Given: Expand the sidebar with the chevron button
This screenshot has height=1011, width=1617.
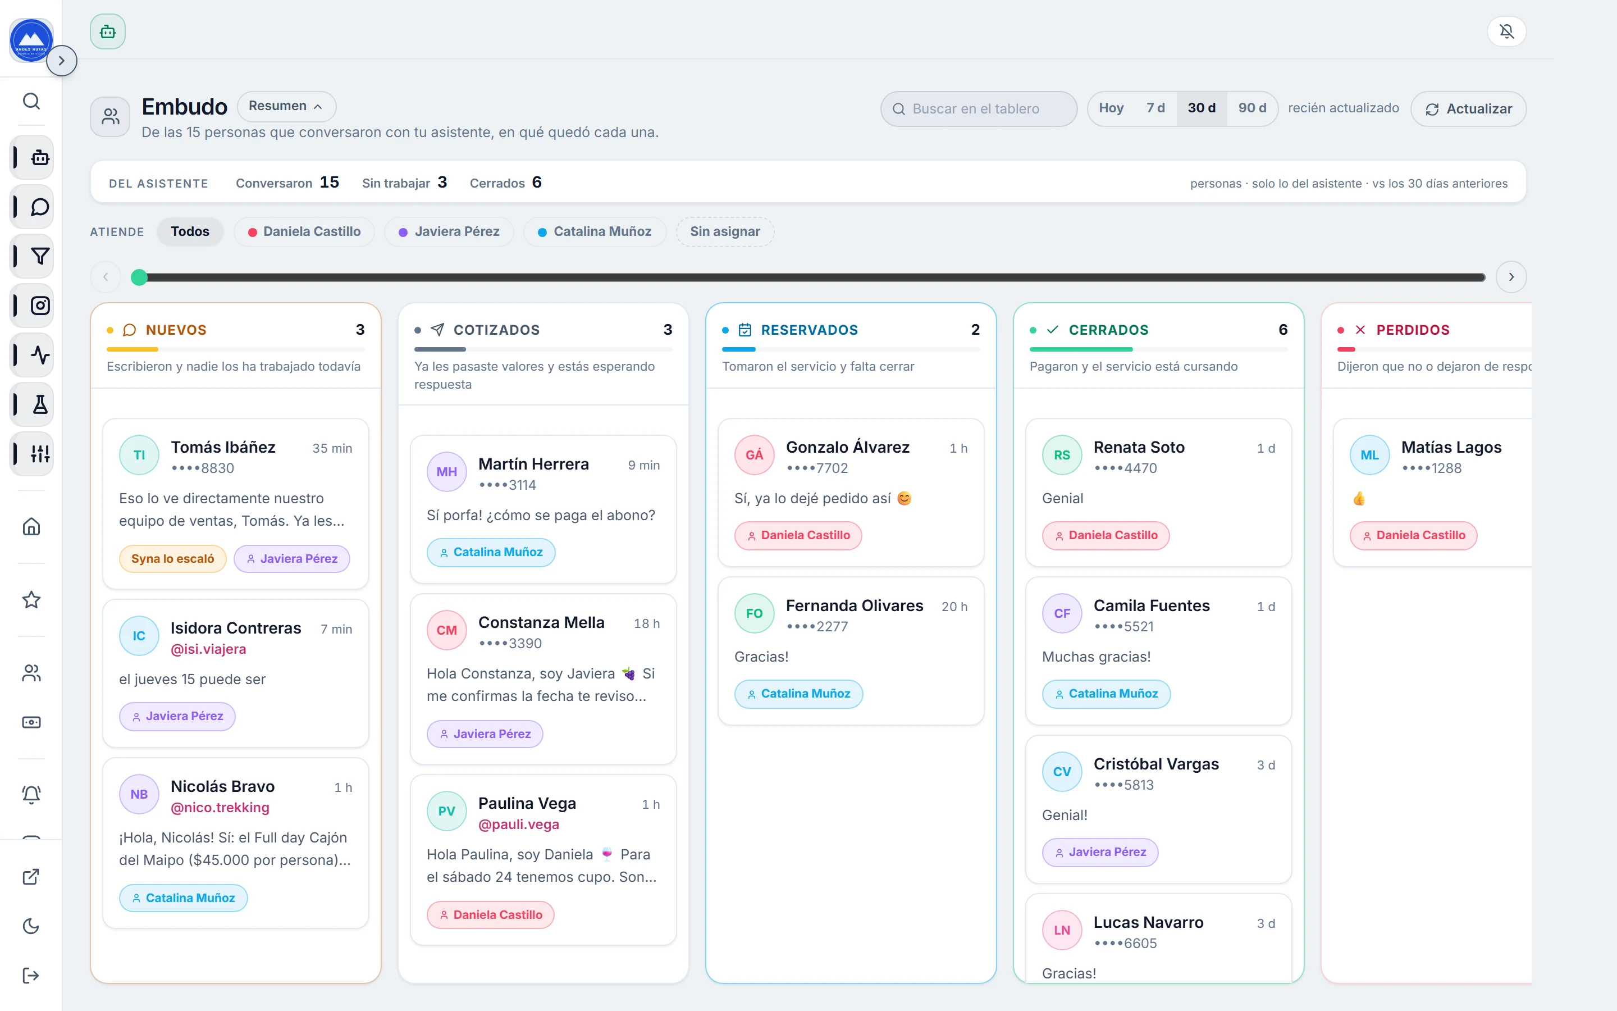Looking at the screenshot, I should [x=61, y=61].
